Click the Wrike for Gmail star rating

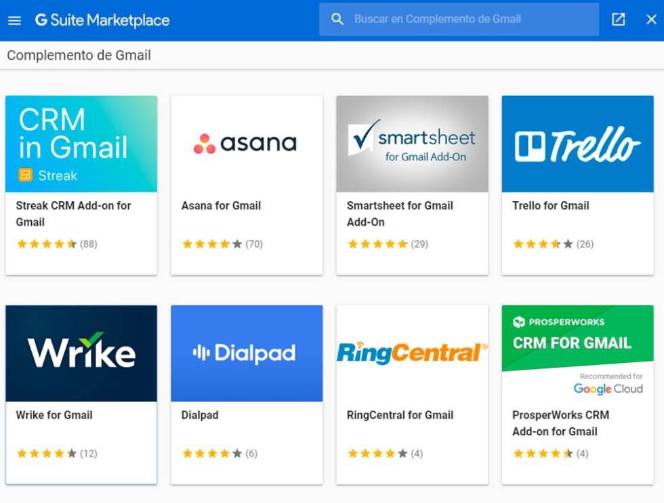pos(47,454)
